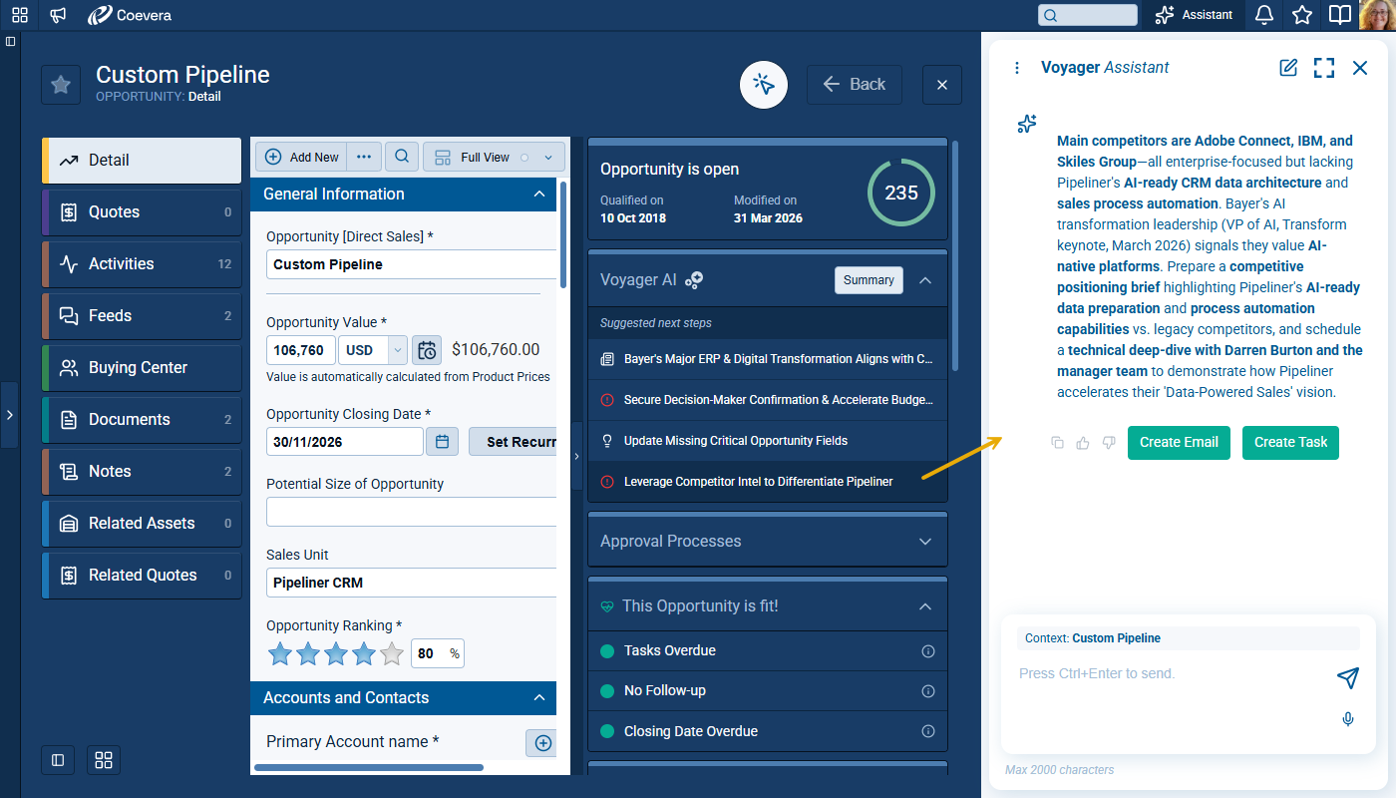Click the microphone voice input icon
Viewport: 1396px width, 798px height.
coord(1348,719)
